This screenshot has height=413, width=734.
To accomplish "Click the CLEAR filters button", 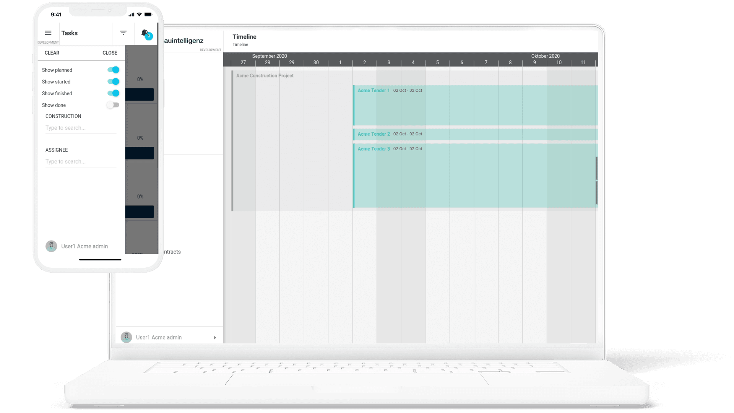I will pos(52,53).
